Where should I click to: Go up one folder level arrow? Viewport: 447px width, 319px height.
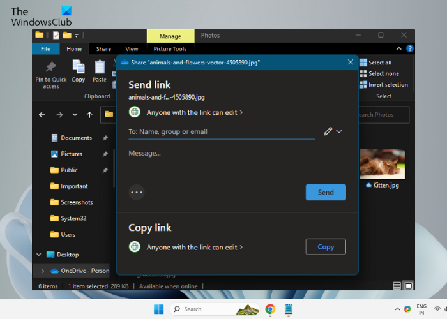(89, 115)
